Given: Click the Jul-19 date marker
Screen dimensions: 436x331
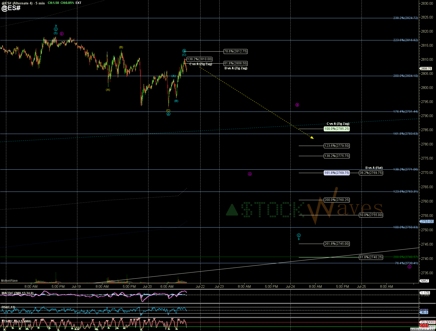Looking at the screenshot, I should coord(76,286).
